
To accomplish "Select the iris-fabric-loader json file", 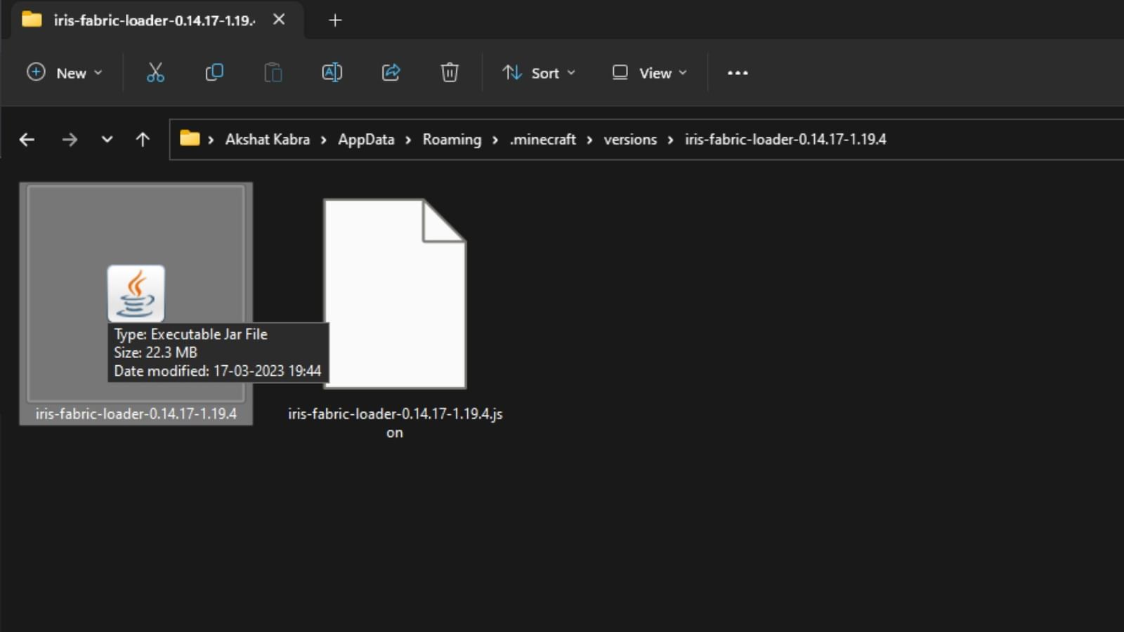I will click(x=394, y=293).
